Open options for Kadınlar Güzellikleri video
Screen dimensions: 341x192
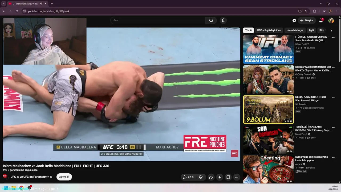tap(334, 68)
